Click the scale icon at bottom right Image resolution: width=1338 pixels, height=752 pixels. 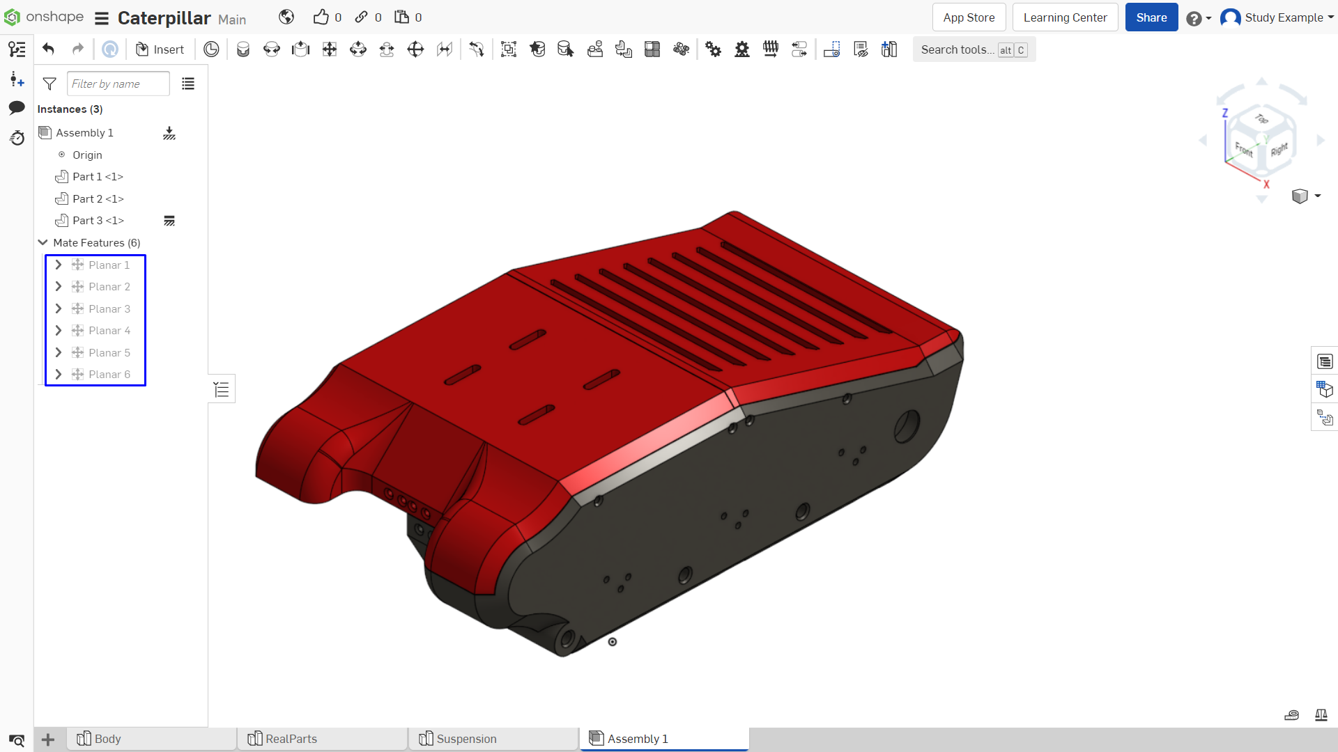pos(1321,715)
